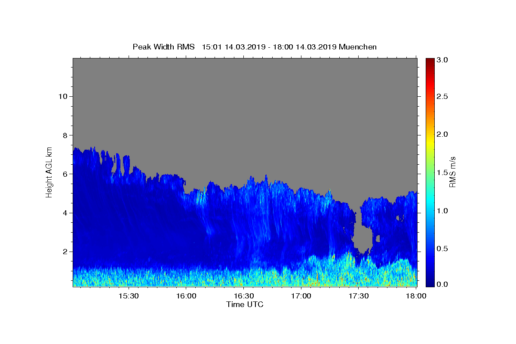Click the plot title 'Peak Width RMS'
The image size is (516, 344).
click(163, 47)
